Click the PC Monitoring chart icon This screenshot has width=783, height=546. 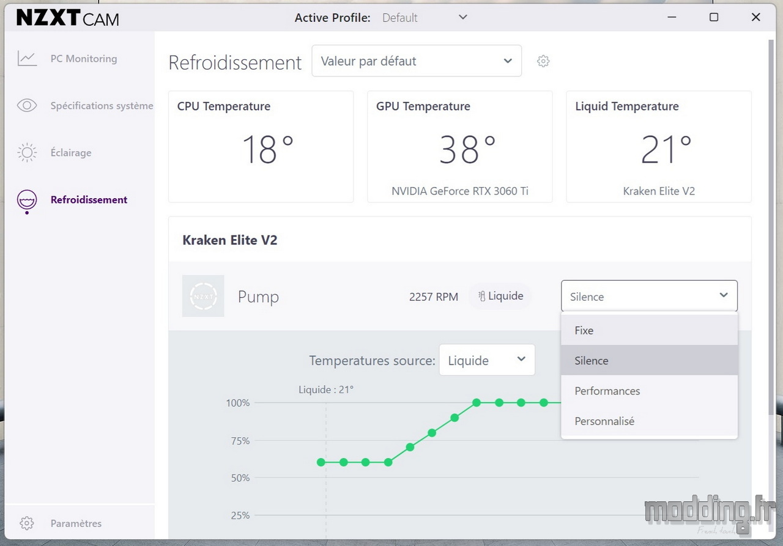tap(27, 59)
